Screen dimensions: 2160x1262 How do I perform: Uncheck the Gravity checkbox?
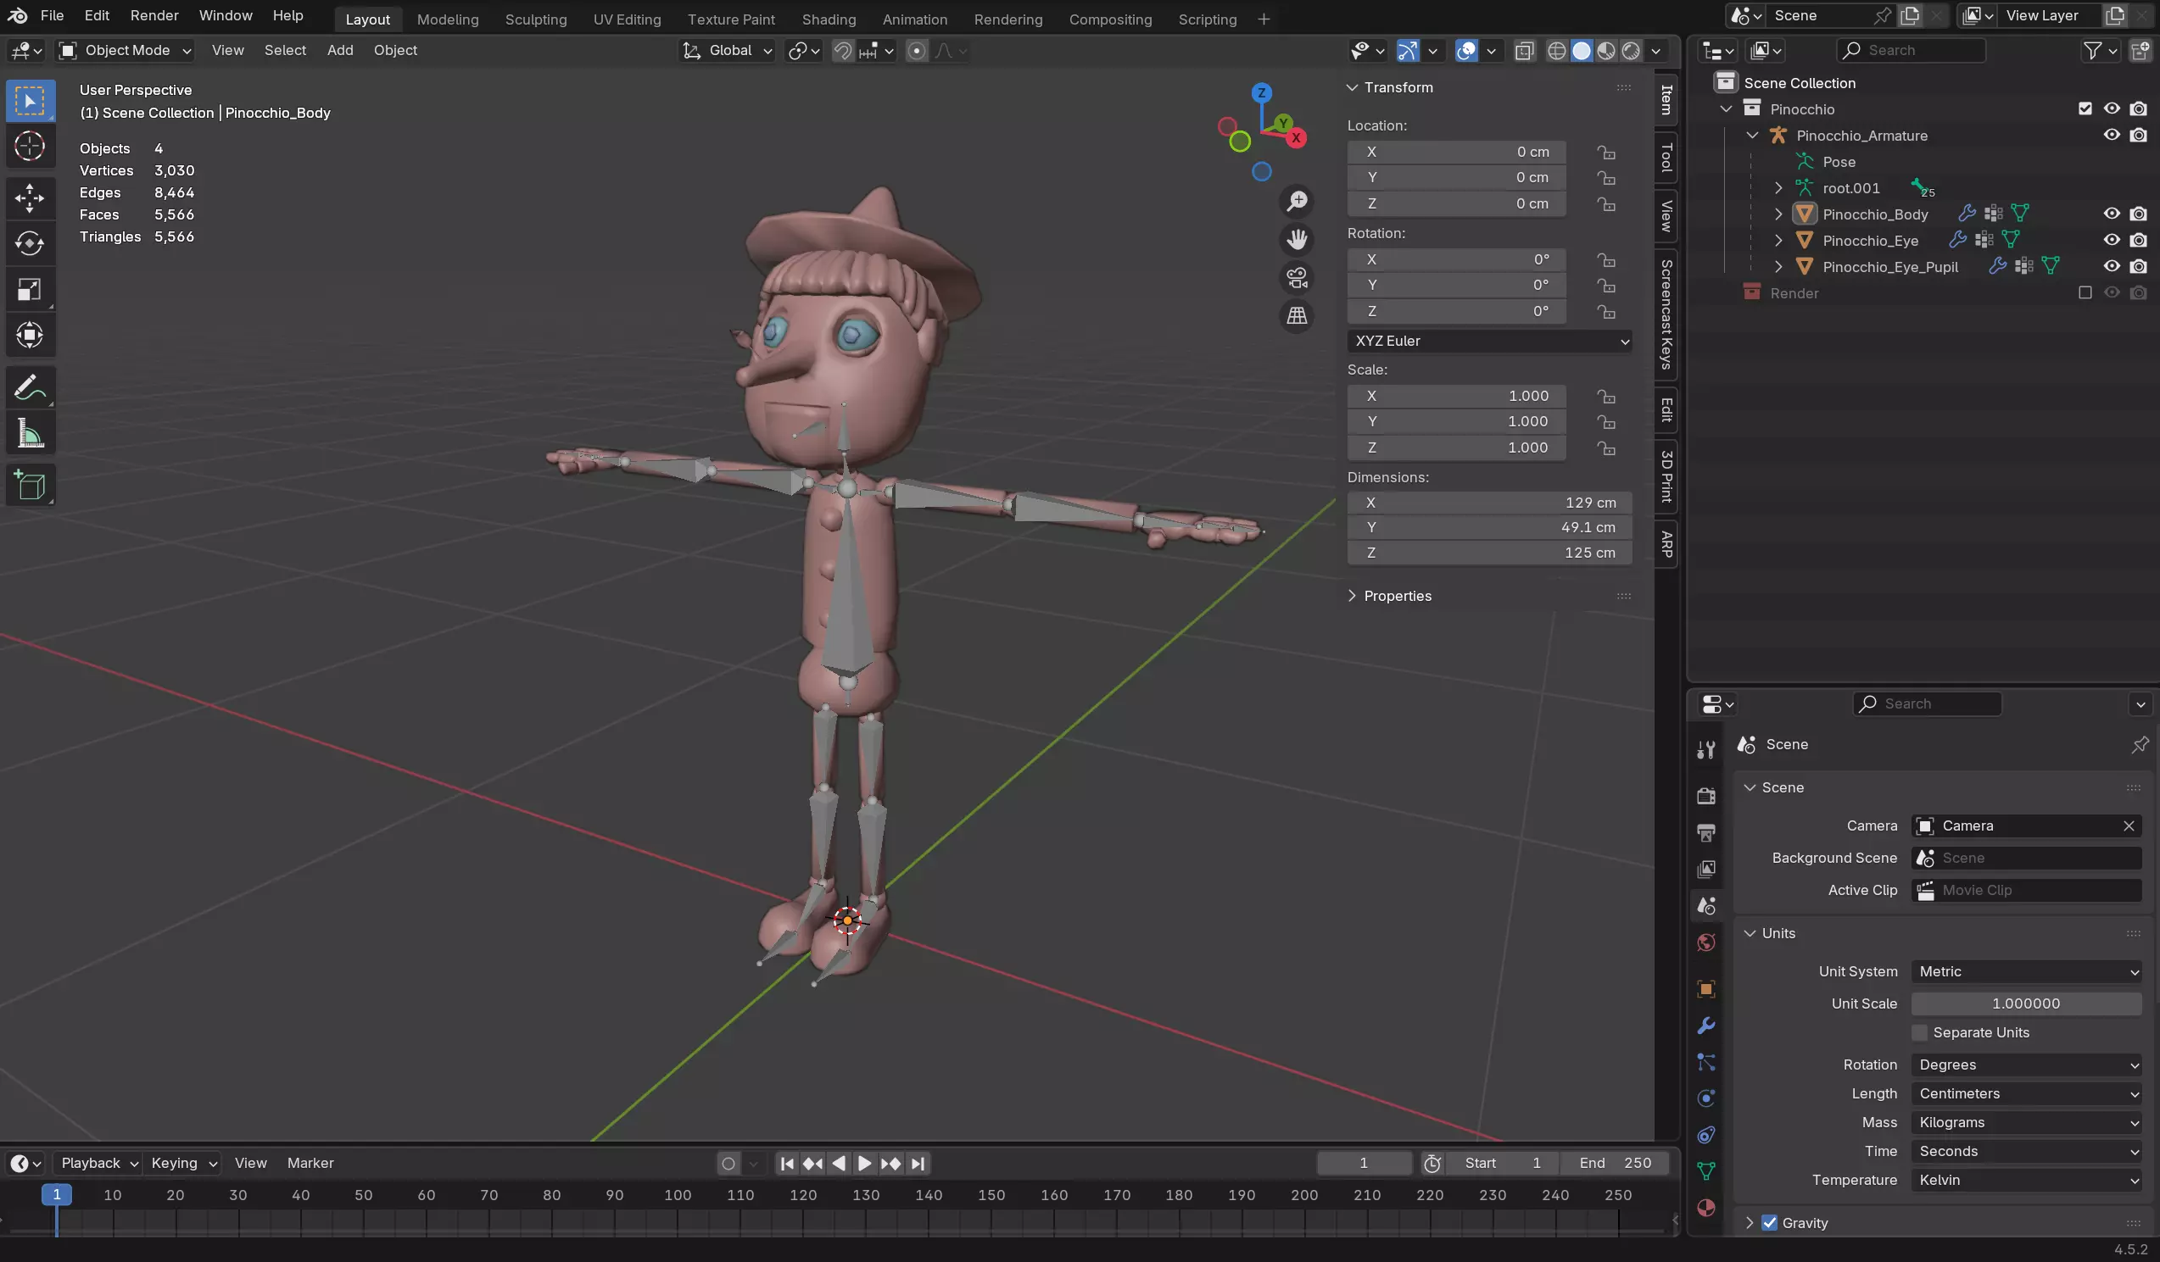(x=1769, y=1223)
